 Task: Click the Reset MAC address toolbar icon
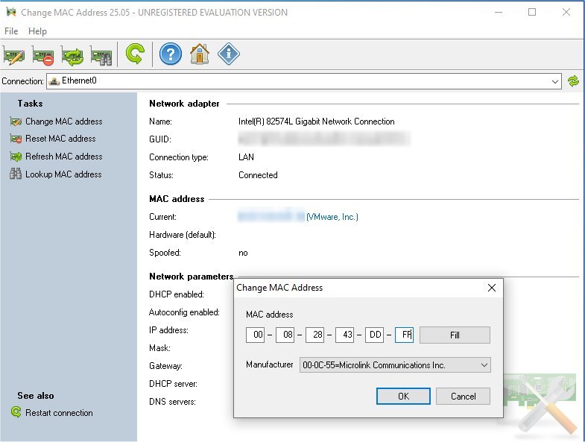point(43,56)
